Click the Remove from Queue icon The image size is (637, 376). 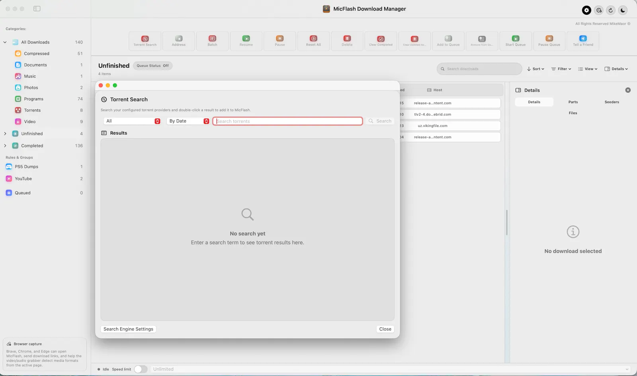coord(482,41)
